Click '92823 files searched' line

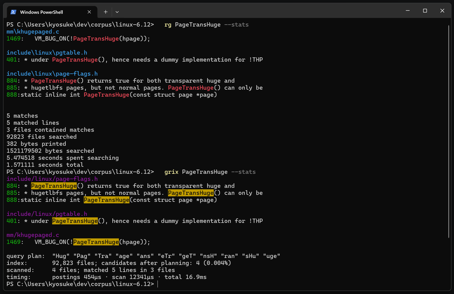click(x=42, y=137)
